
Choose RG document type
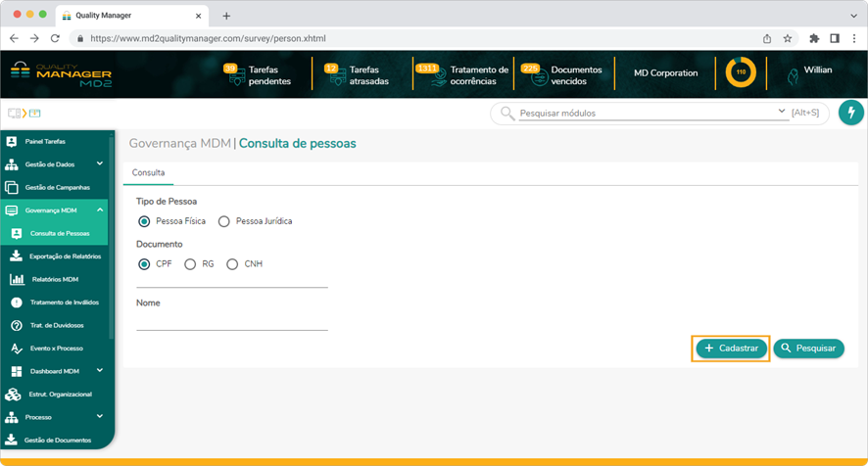pyautogui.click(x=191, y=264)
